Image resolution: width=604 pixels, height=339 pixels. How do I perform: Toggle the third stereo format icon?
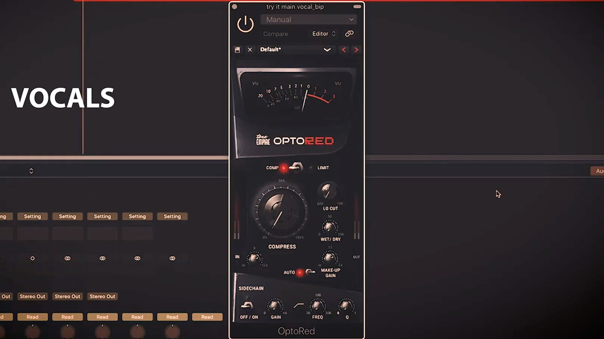pyautogui.click(x=137, y=258)
